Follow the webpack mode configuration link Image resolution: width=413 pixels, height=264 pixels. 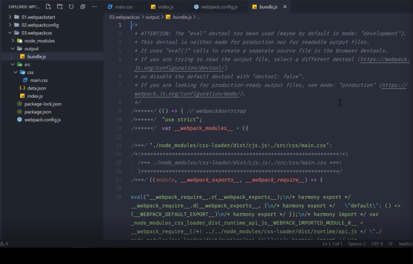(x=188, y=94)
